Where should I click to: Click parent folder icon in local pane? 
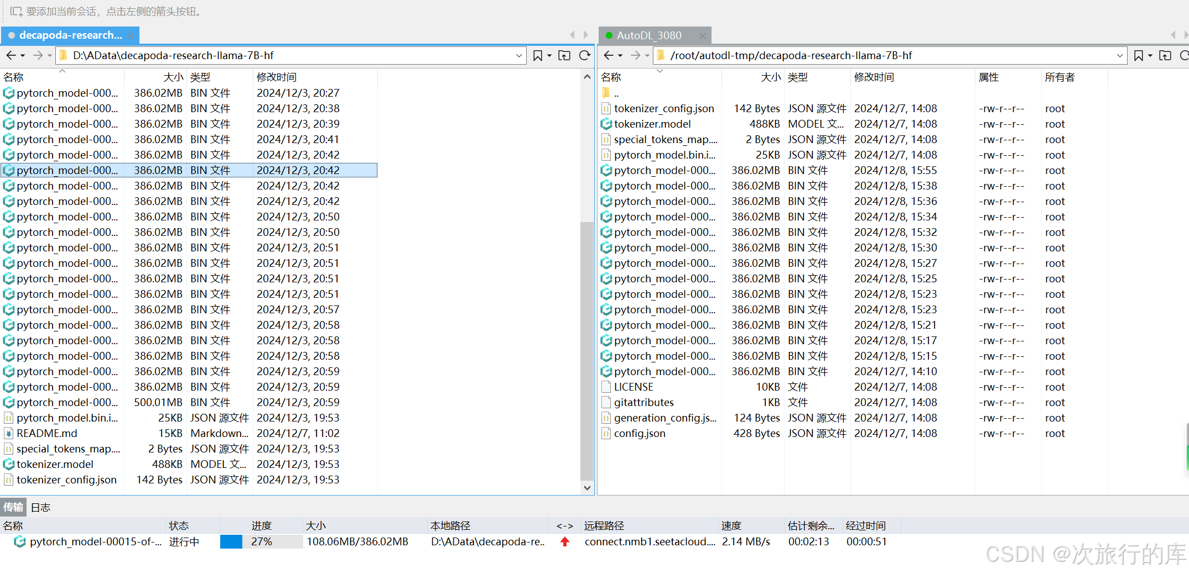point(564,55)
